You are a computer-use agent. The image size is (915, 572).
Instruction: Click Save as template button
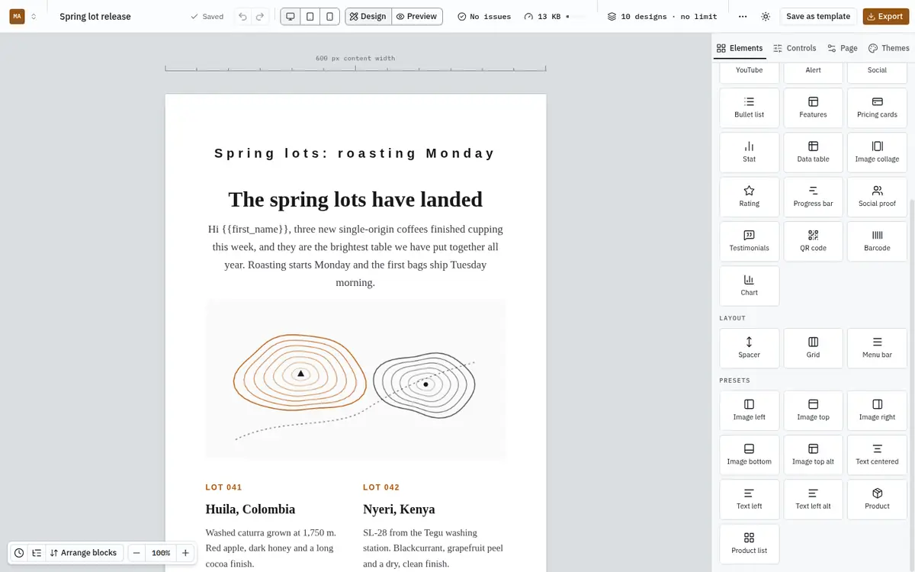click(x=818, y=16)
